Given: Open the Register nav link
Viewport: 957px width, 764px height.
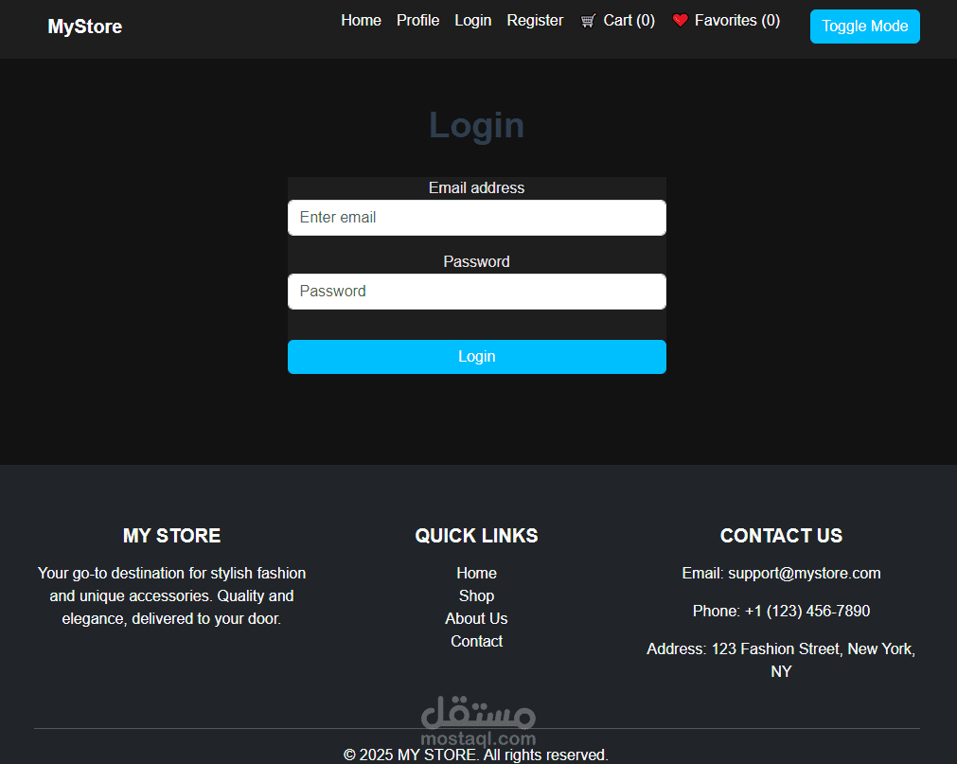Looking at the screenshot, I should coord(535,20).
